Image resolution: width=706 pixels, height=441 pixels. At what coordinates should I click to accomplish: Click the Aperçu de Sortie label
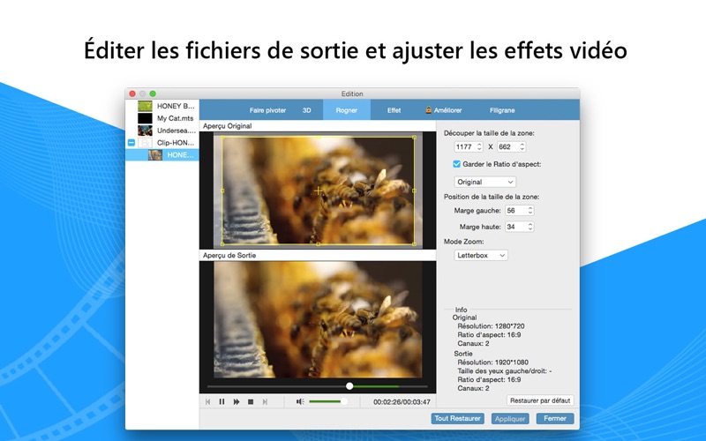pos(229,255)
